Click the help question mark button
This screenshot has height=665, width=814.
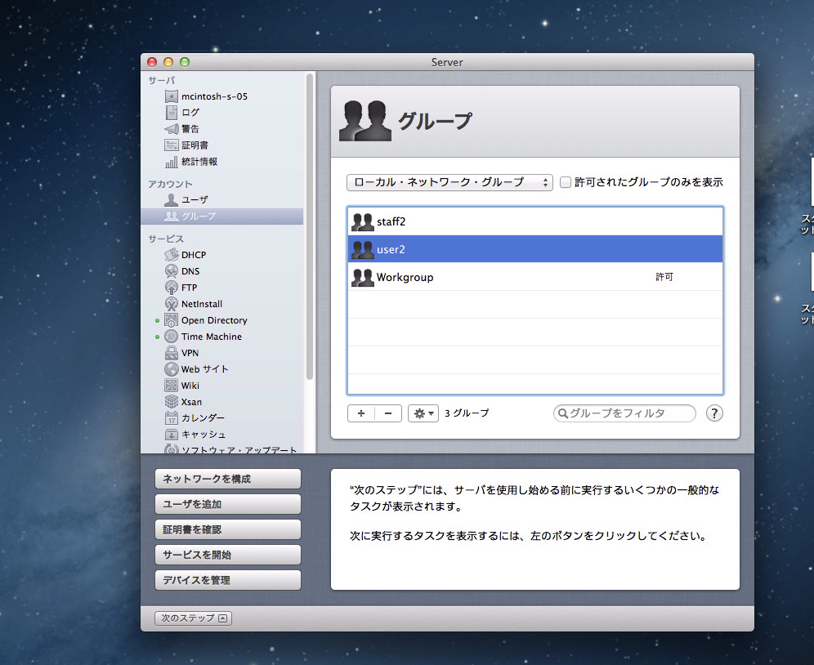pyautogui.click(x=714, y=413)
